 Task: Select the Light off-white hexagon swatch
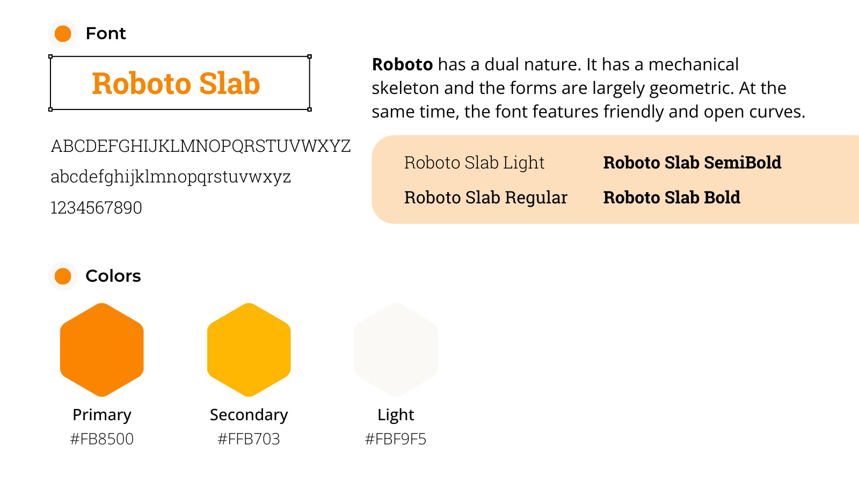click(396, 350)
